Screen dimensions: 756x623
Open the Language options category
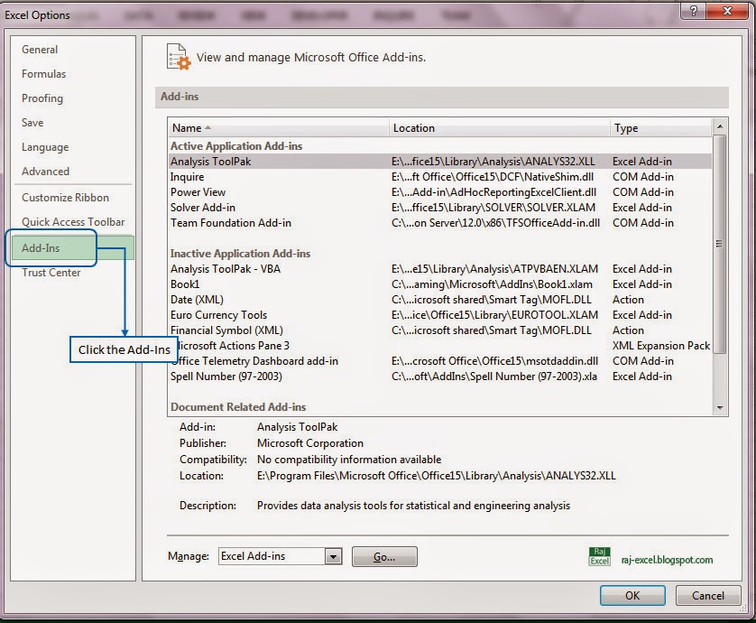[45, 147]
